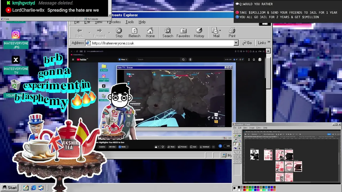The image size is (342, 192).
Task: Click the YouTube hamburger menu icon
Action: 73,59
